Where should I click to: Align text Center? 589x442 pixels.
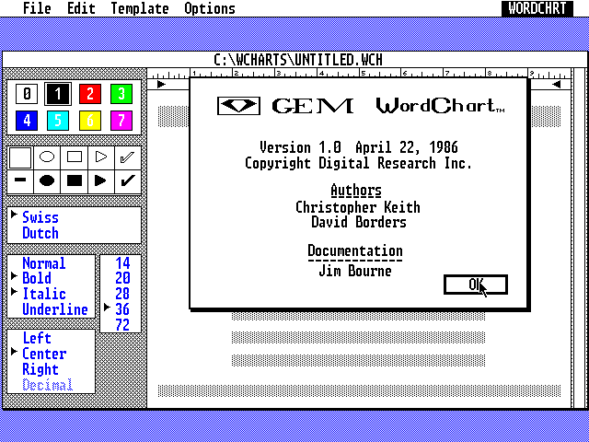[44, 354]
